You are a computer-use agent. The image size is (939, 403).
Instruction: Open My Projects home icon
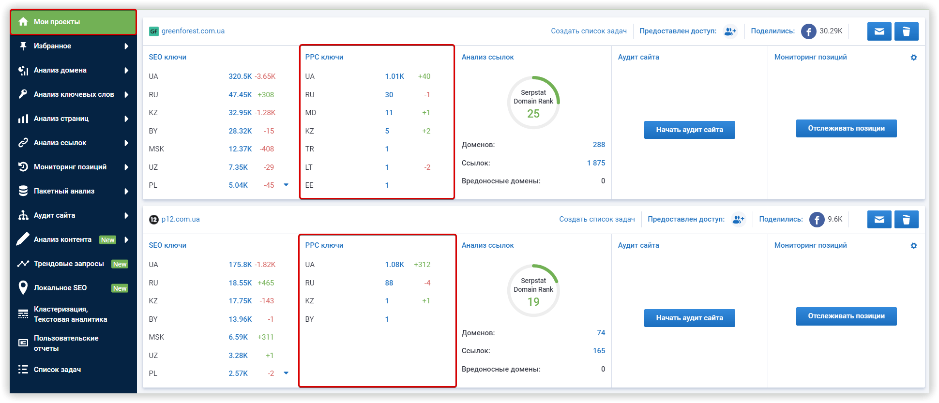pos(23,22)
